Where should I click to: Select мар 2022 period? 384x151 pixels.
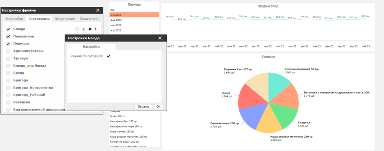(x=134, y=25)
